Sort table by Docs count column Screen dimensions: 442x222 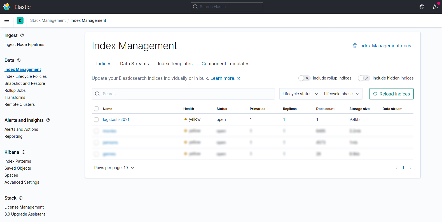(x=325, y=109)
